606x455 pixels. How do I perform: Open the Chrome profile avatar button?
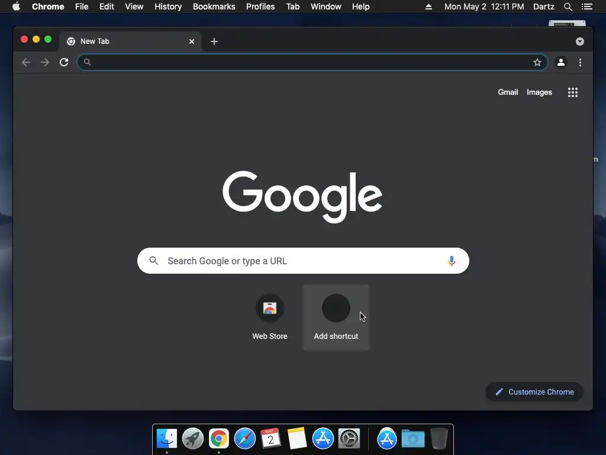[x=561, y=62]
